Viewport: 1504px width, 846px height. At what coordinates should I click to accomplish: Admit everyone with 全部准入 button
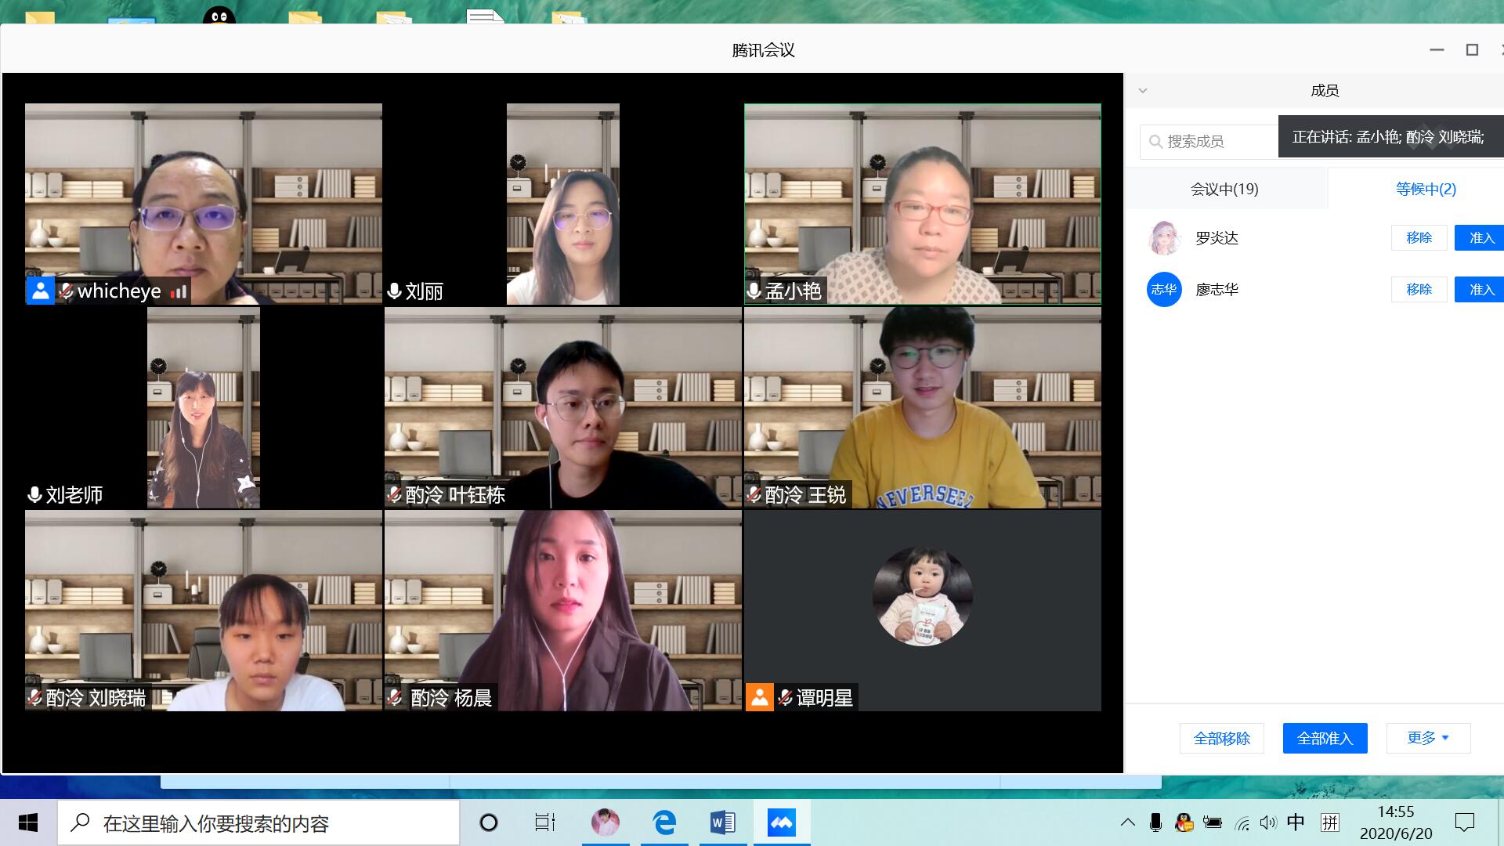click(x=1325, y=738)
